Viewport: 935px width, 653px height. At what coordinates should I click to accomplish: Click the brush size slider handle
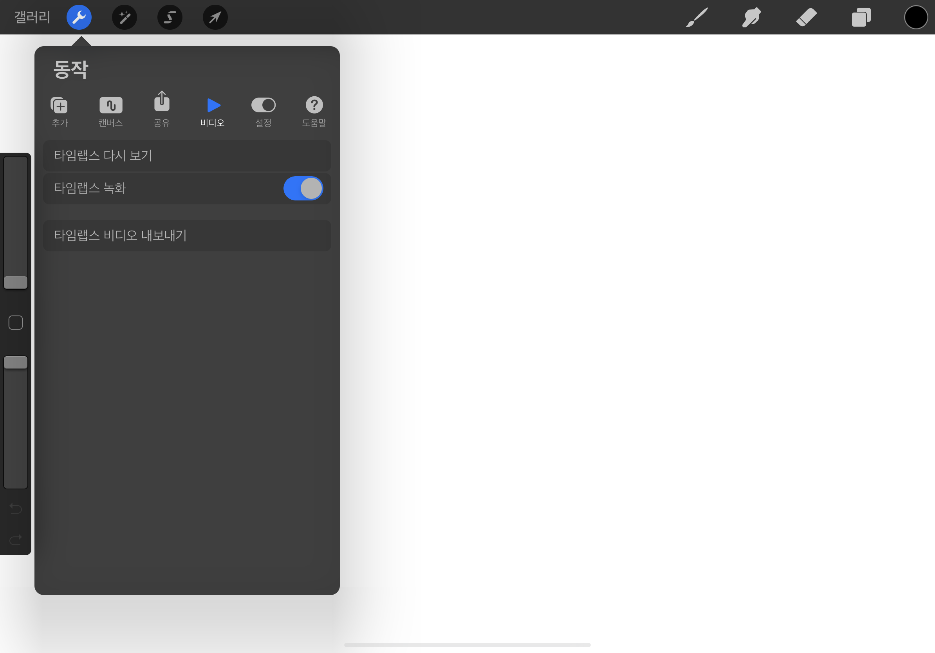click(x=16, y=282)
